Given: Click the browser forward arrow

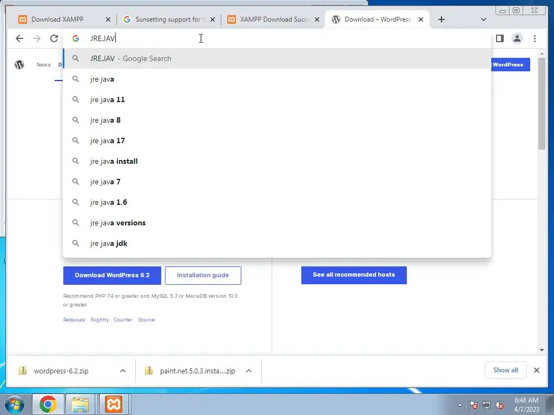Looking at the screenshot, I should (37, 38).
